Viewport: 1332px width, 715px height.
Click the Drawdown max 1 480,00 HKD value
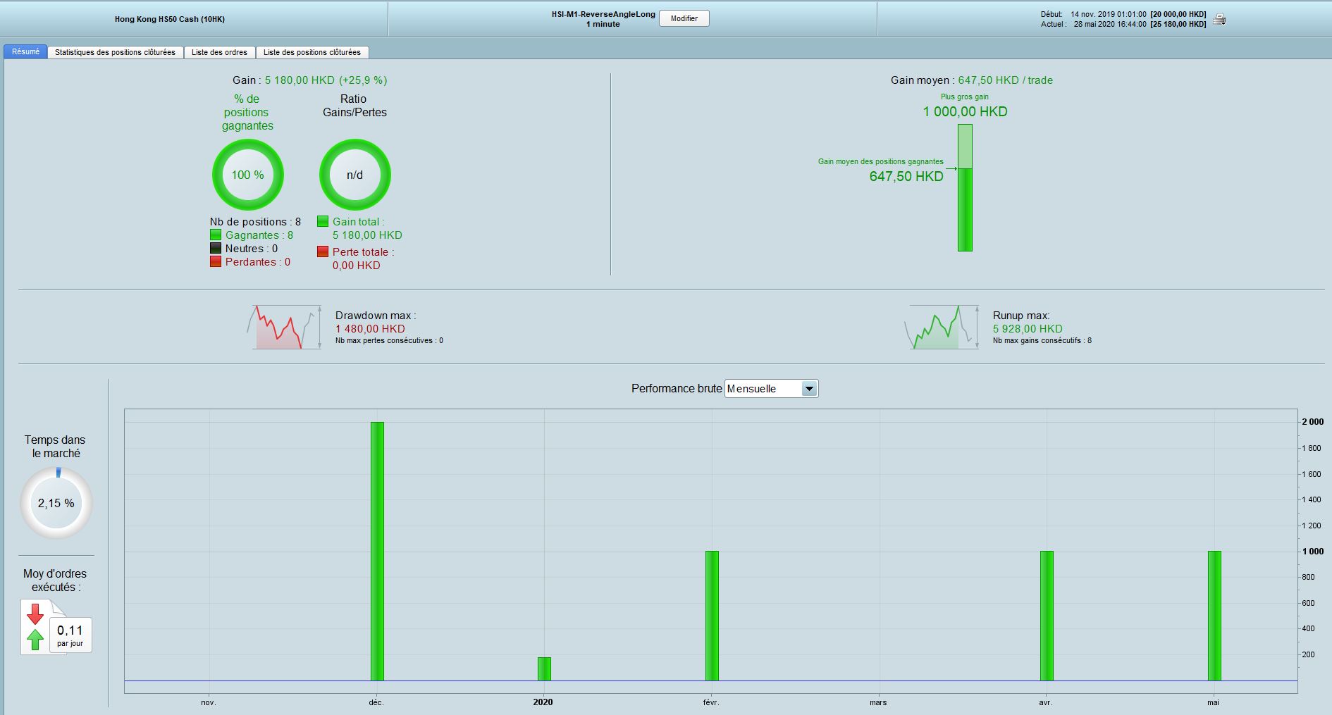[370, 329]
